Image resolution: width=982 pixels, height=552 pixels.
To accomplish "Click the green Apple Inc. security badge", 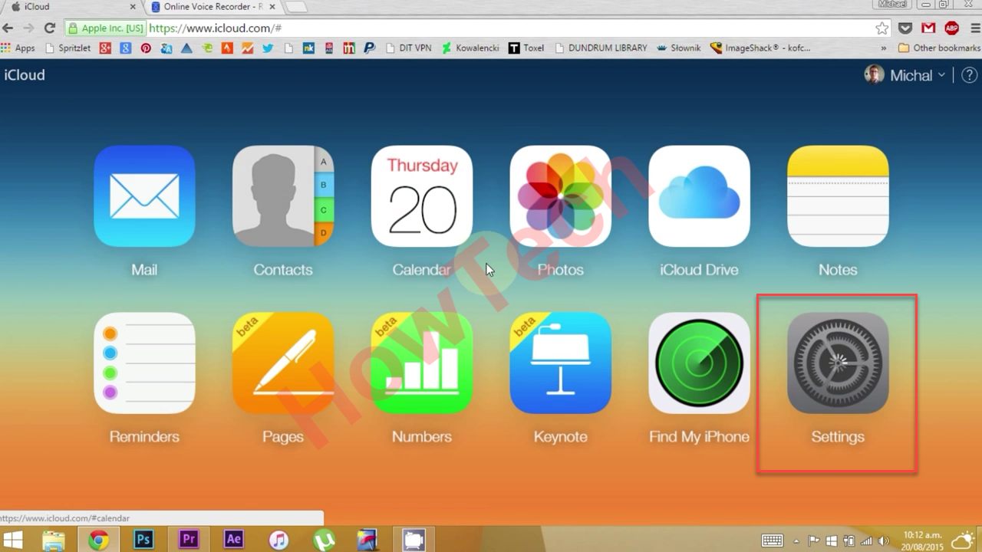I will [x=106, y=28].
